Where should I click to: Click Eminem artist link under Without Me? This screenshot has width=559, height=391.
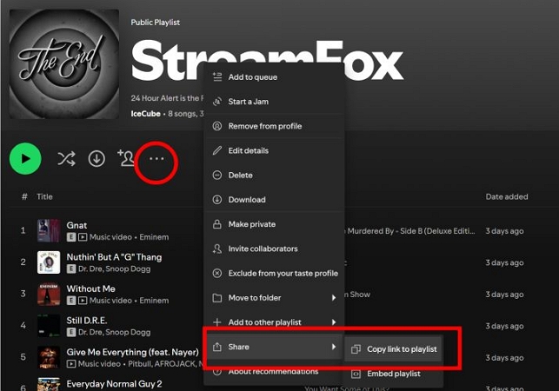[x=154, y=301]
